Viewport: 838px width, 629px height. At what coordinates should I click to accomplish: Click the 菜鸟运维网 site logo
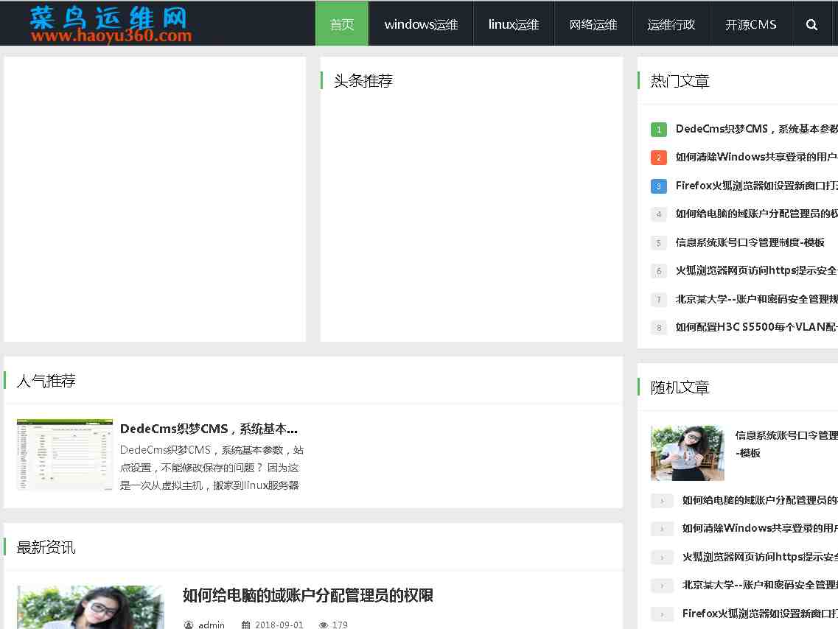pos(110,24)
